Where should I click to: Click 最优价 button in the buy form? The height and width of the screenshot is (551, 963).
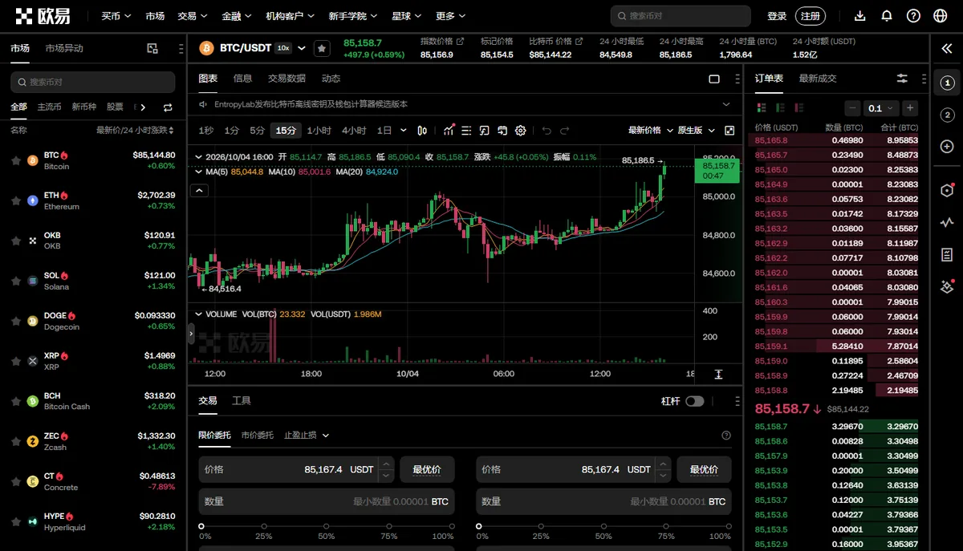coord(427,469)
